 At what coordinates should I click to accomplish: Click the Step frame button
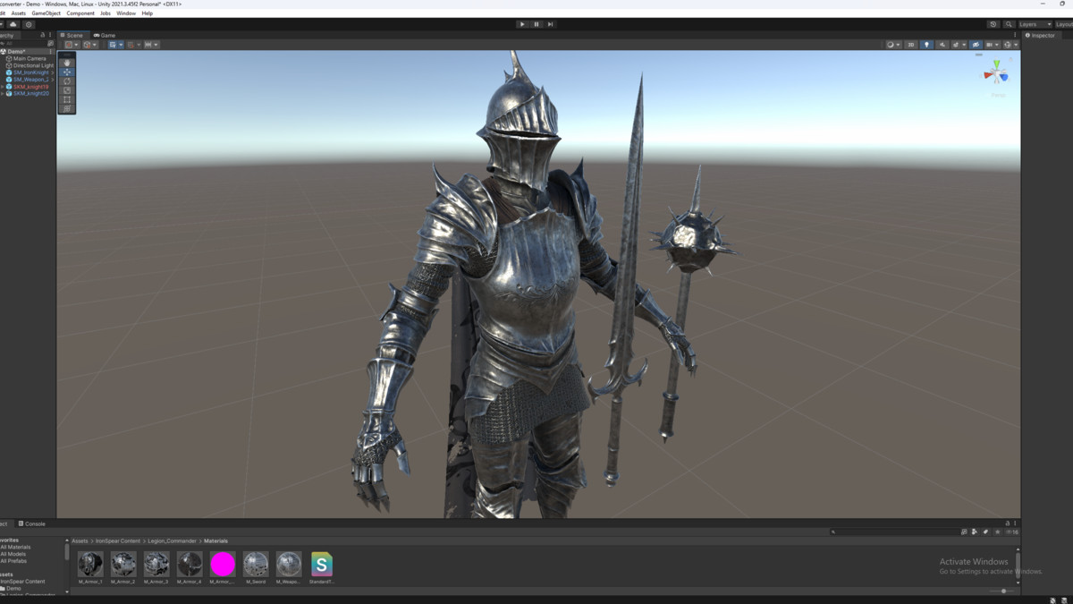tap(550, 24)
